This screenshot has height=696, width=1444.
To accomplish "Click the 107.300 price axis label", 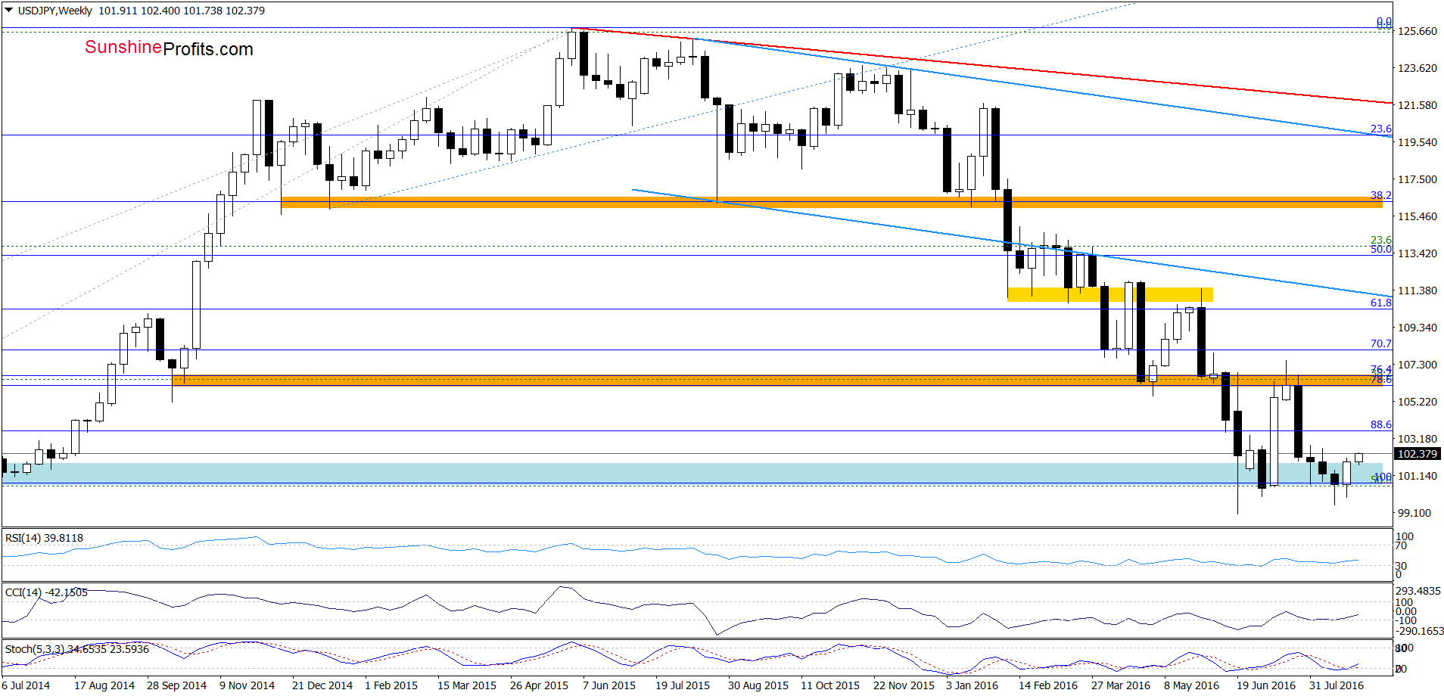I will pyautogui.click(x=1418, y=365).
